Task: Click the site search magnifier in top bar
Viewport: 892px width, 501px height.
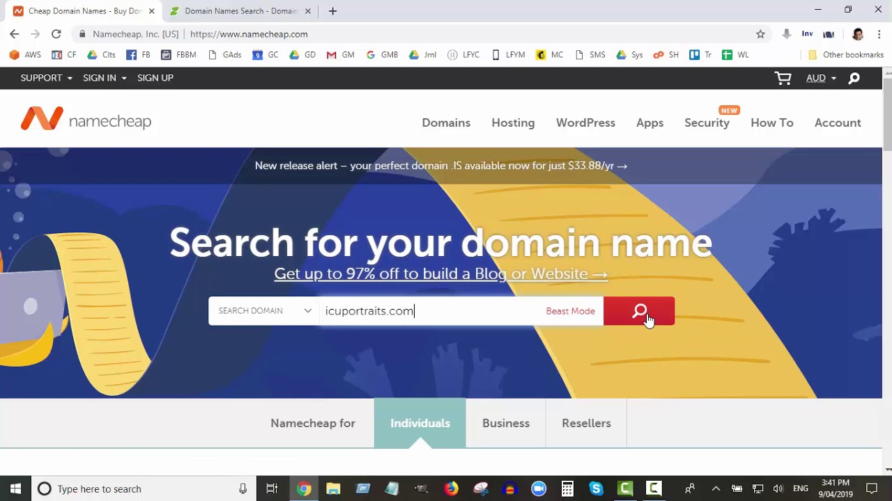Action: pyautogui.click(x=854, y=78)
